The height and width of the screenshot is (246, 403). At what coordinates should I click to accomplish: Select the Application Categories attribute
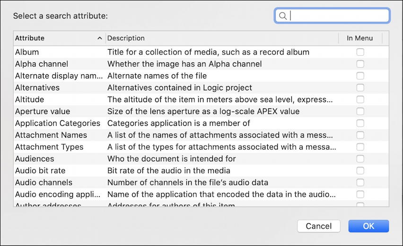pyautogui.click(x=58, y=123)
